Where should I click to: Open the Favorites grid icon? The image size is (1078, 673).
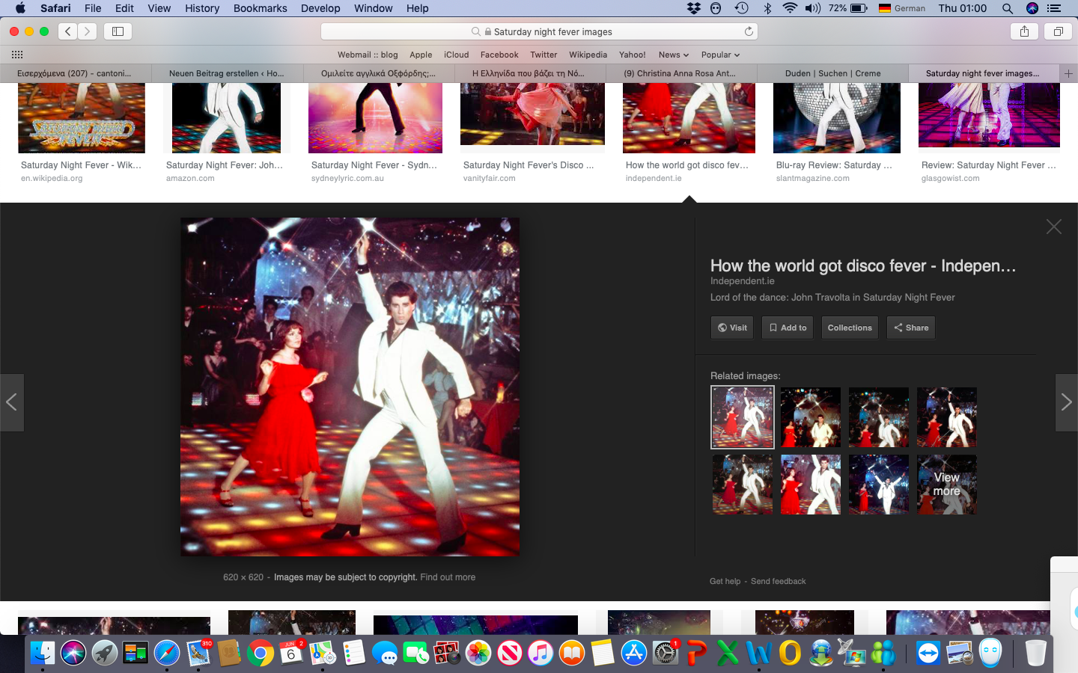coord(17,55)
